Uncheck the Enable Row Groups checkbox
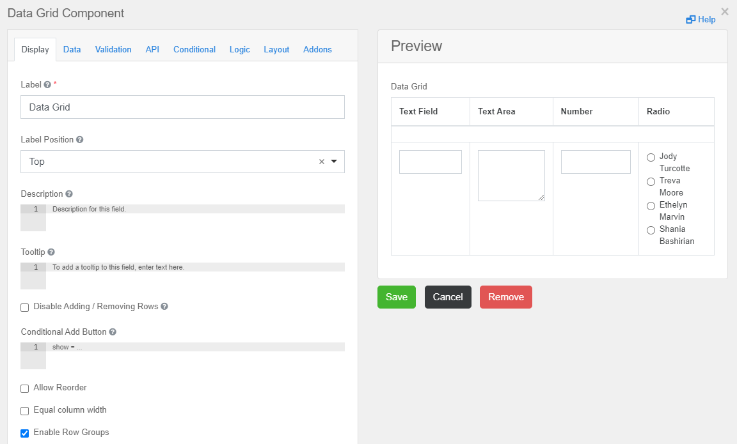Screen dimensions: 737x444 pyautogui.click(x=25, y=433)
